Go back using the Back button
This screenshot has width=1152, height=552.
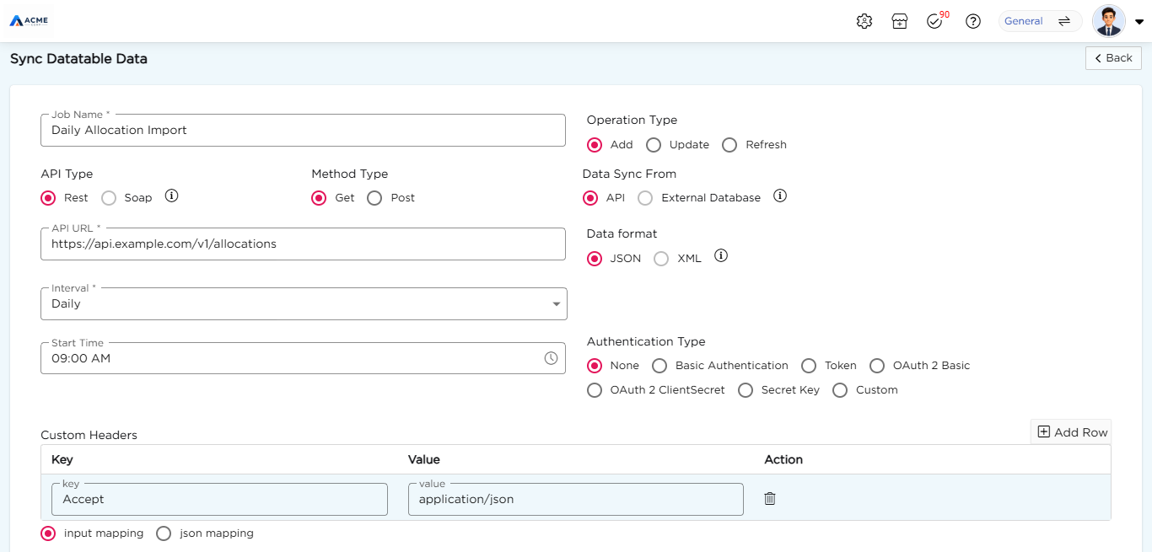tap(1113, 58)
